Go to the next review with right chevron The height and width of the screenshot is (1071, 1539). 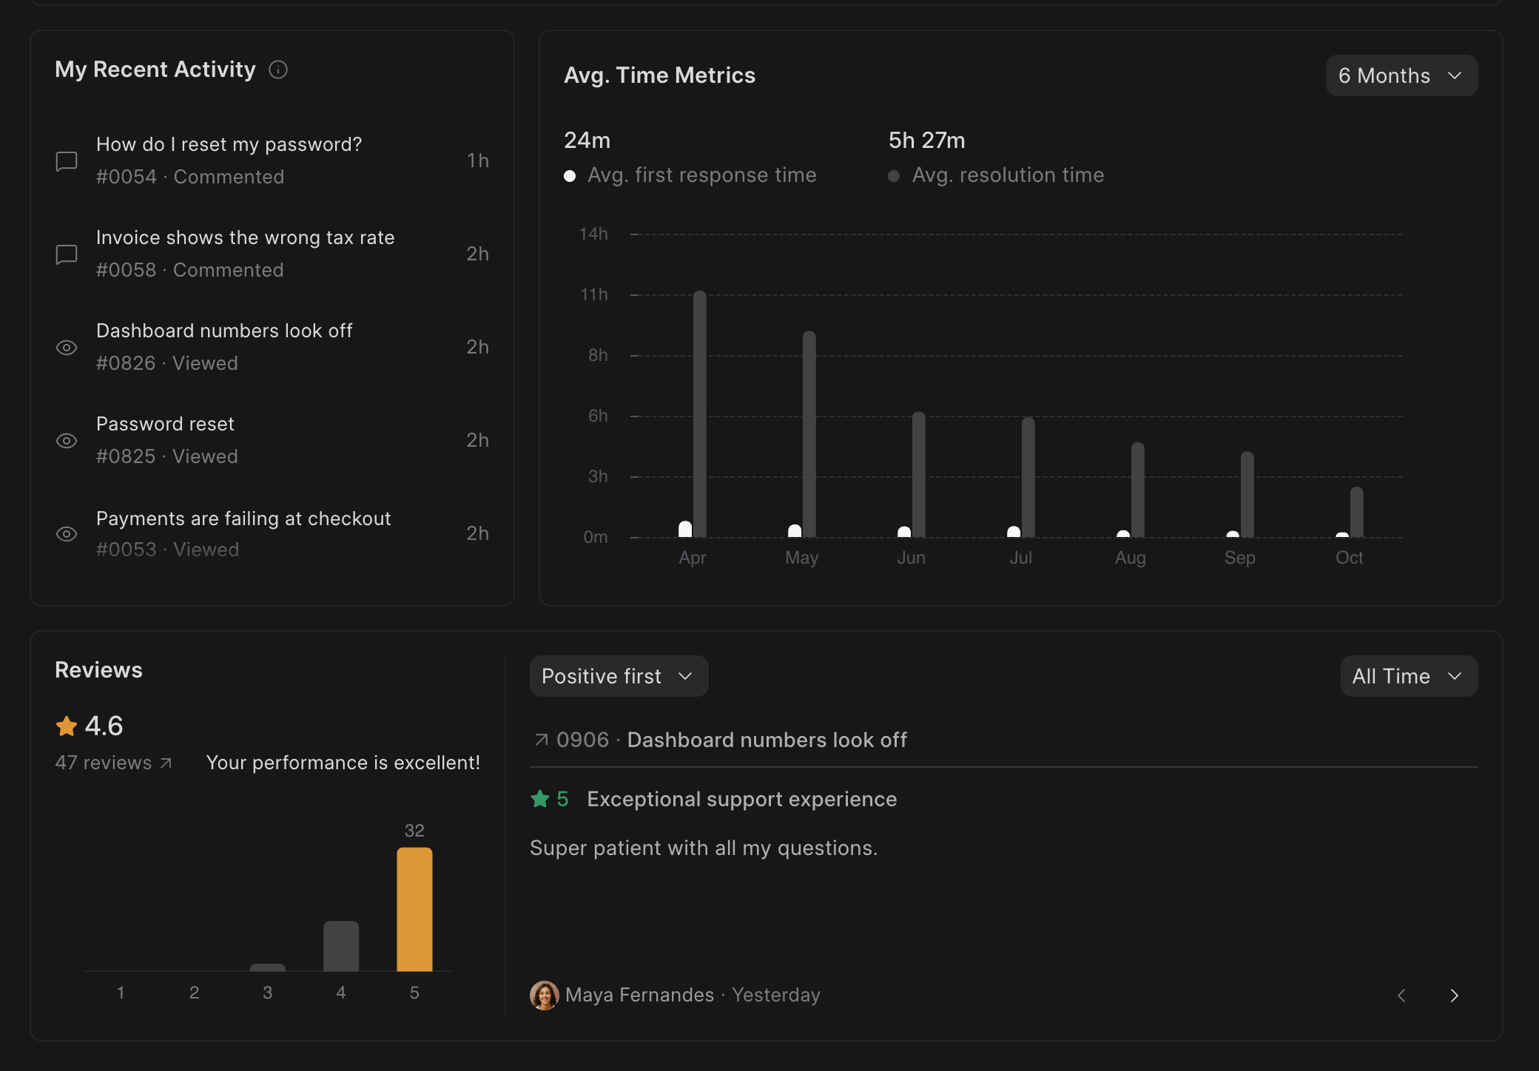click(x=1454, y=995)
